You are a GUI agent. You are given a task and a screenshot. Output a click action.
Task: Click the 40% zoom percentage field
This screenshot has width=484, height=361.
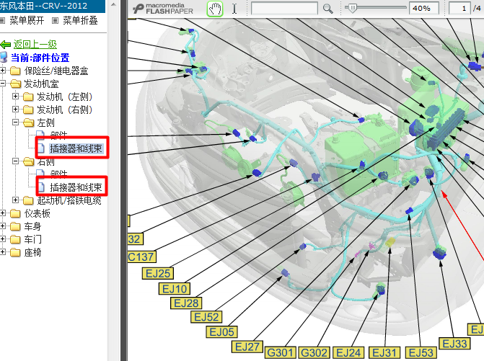point(424,9)
